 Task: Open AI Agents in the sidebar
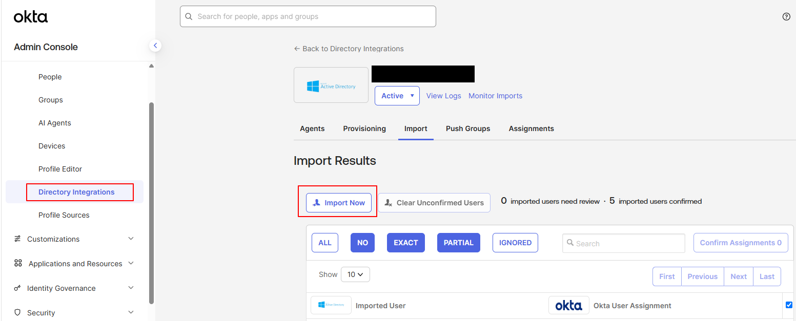55,123
